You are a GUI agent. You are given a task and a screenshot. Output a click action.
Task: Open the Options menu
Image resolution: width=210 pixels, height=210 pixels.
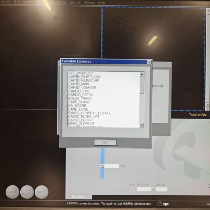pos(75,2)
